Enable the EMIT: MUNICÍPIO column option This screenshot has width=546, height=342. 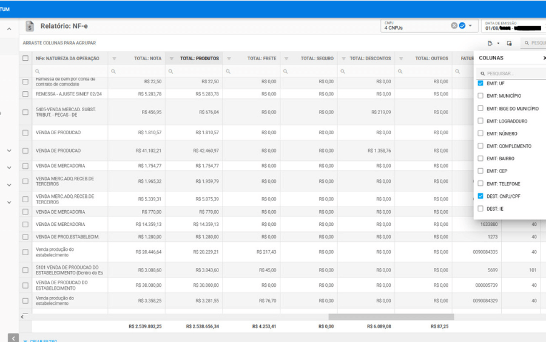(480, 96)
